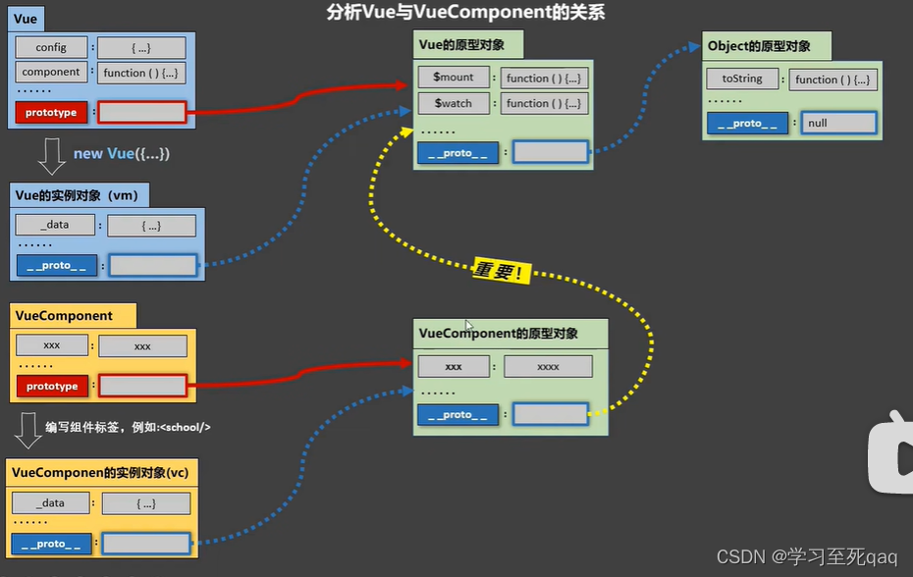Select the VueComponent box header

pyautogui.click(x=74, y=316)
